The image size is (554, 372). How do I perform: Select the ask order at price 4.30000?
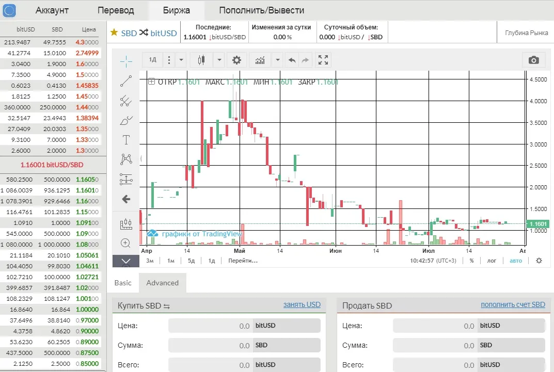click(51, 42)
